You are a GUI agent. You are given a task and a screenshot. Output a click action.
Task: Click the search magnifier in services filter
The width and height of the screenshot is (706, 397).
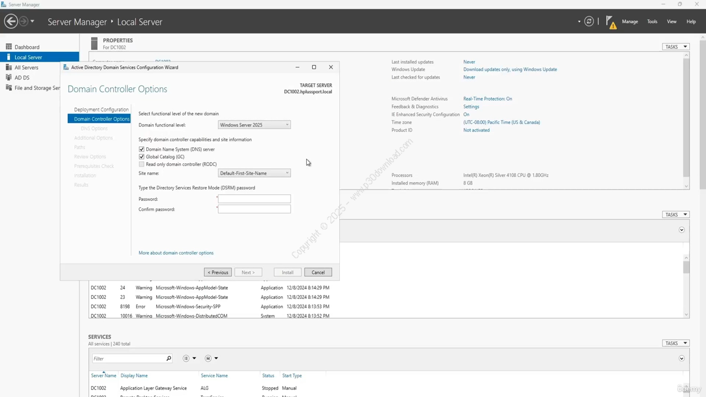coord(169,358)
